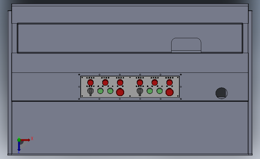Click second green pushbutton on right panel half
260x159 pixels.
point(160,91)
